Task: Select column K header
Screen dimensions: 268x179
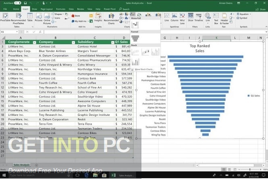Action: (216, 38)
